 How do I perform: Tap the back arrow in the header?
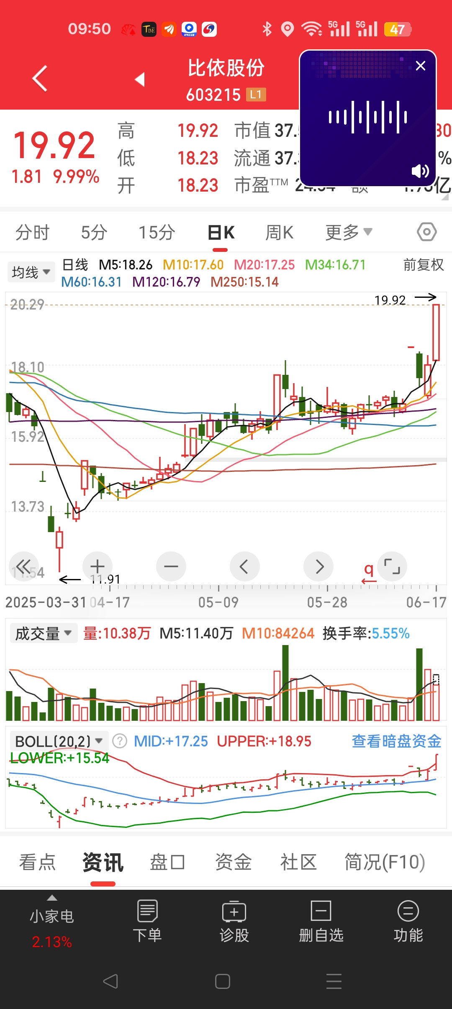pos(40,78)
